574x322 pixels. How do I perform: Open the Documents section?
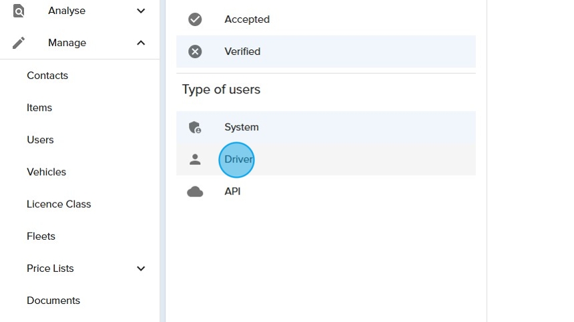(x=53, y=301)
